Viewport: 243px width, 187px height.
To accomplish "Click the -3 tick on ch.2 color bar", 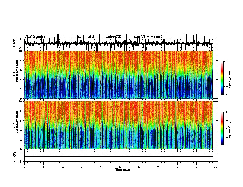I will (x=226, y=112).
